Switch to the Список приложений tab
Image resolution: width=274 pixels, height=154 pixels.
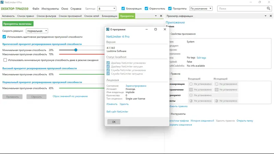click(x=70, y=16)
